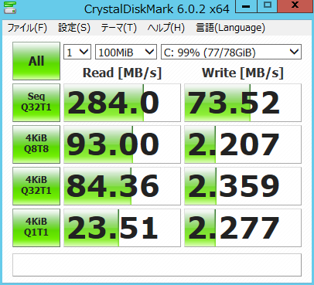Click the Read [MB/s] column header
This screenshot has height=285, width=314.
pos(122,73)
